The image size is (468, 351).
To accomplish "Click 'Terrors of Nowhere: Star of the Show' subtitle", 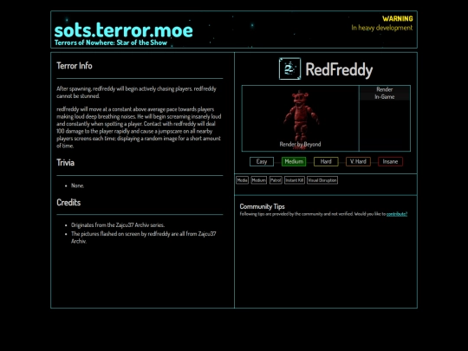I will click(111, 42).
